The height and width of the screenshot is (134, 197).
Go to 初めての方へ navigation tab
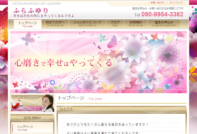[55, 24]
